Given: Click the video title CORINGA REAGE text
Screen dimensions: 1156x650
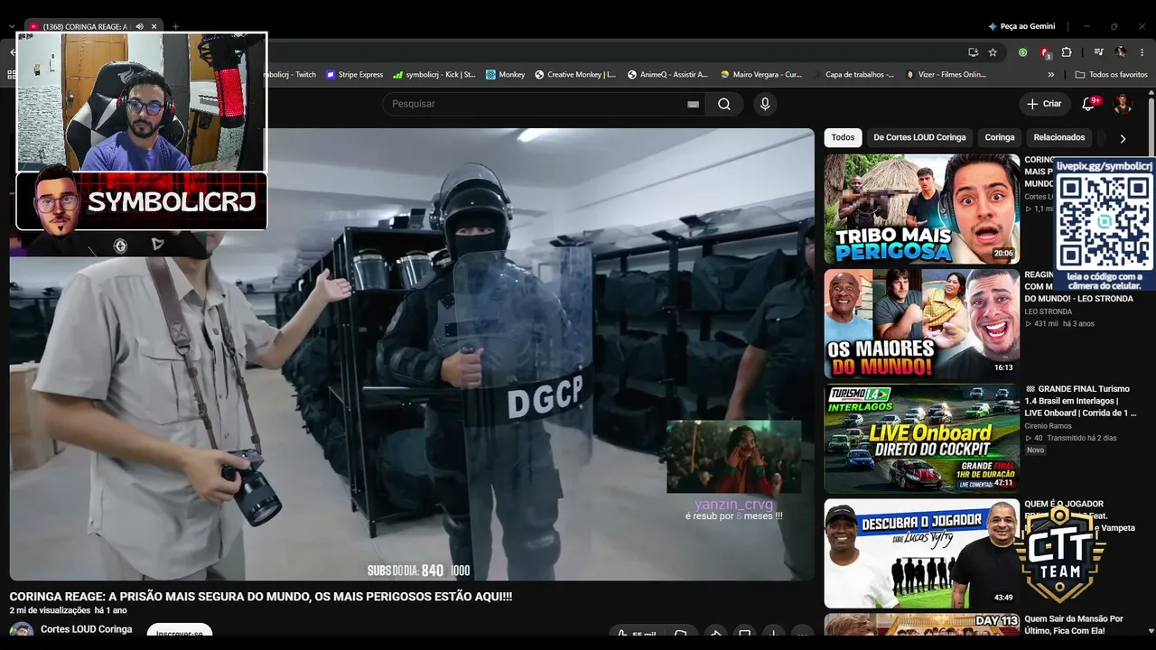Looking at the screenshot, I should pyautogui.click(x=261, y=597).
